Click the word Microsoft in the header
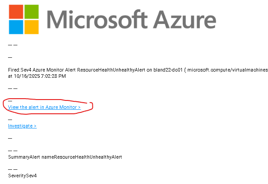268x184 pixels. click(x=97, y=19)
